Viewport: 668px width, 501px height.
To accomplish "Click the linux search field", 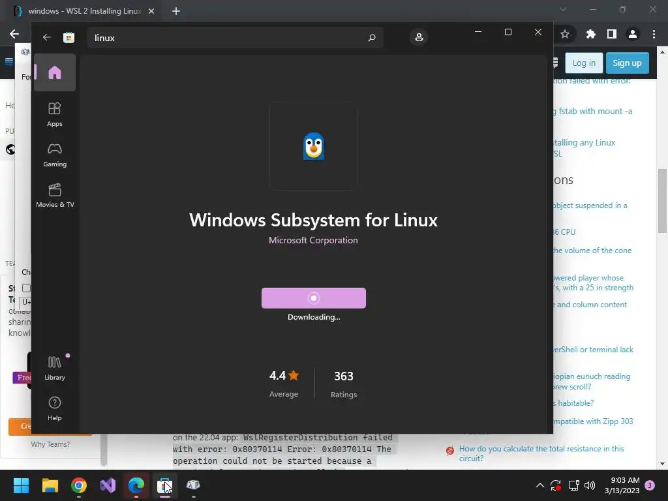I will (x=235, y=37).
